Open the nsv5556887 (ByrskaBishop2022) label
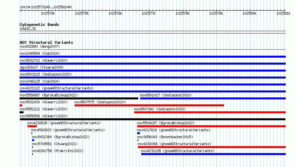Viewport: 295px width, 167px height. 49,95
